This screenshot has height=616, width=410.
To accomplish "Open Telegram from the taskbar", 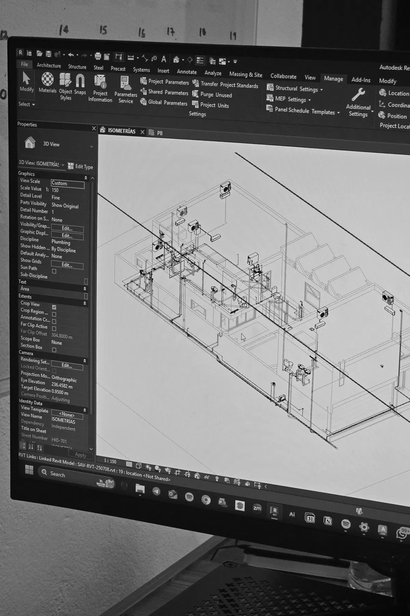I will point(156,491).
